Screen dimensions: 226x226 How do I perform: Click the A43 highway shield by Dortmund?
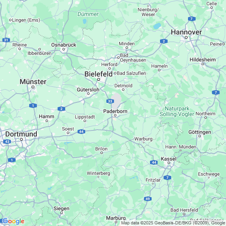tap(7, 142)
